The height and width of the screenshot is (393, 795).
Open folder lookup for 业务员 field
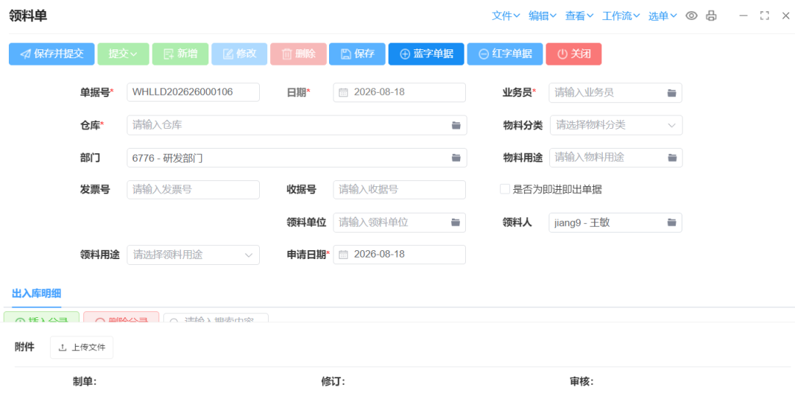[672, 93]
